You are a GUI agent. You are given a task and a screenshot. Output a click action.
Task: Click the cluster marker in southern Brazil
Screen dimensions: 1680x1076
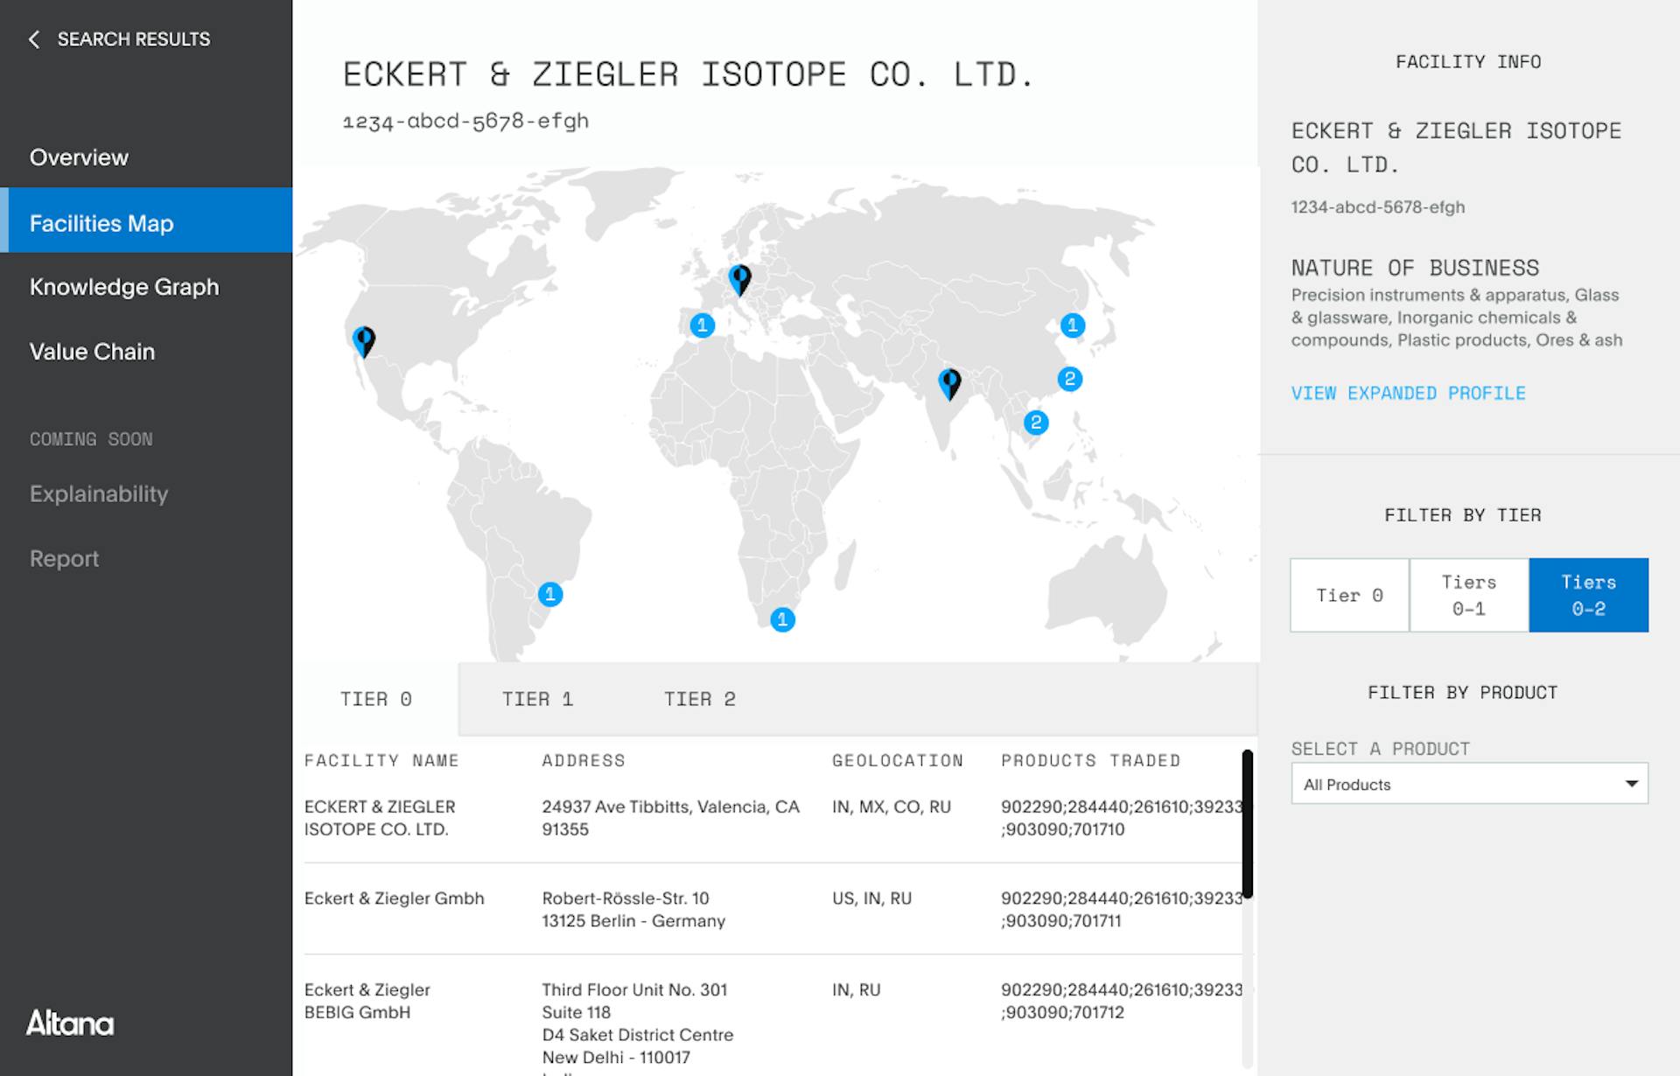pos(549,595)
